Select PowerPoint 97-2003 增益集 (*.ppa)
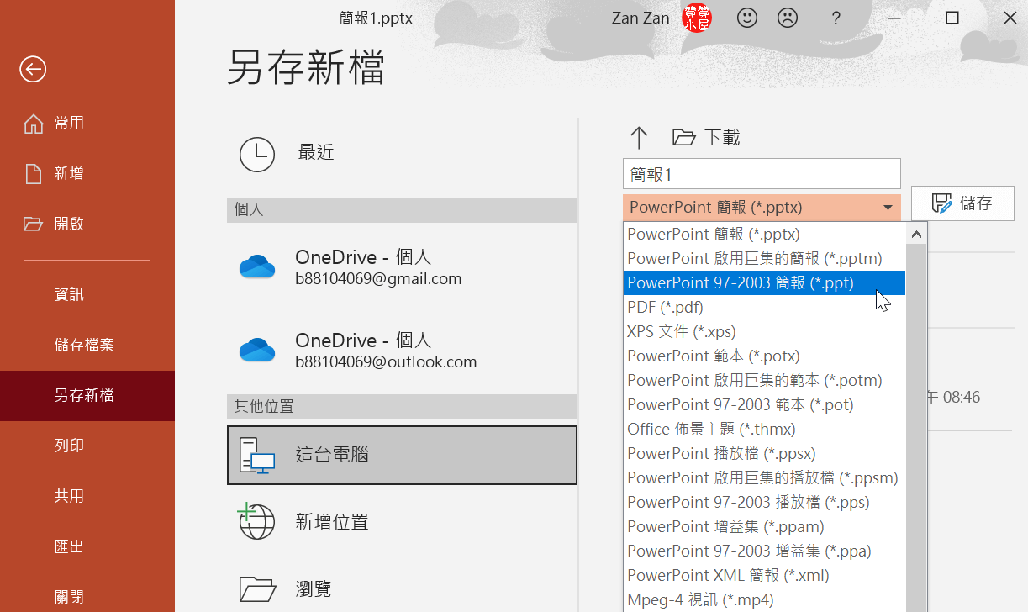This screenshot has height=612, width=1028. tap(764, 551)
